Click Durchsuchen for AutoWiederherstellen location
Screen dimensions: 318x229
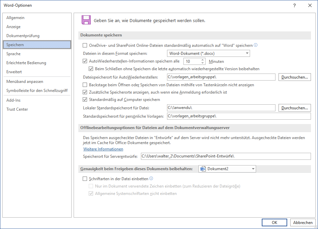[295, 77]
